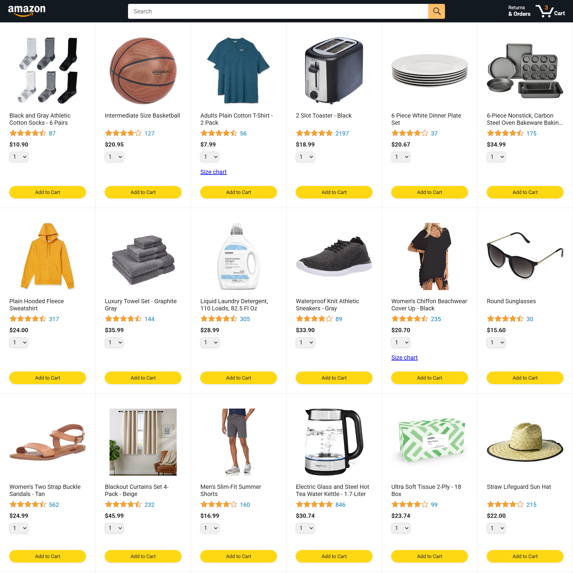This screenshot has height=573, width=573.
Task: Click the Intermediate Size Basketball image
Action: click(143, 71)
